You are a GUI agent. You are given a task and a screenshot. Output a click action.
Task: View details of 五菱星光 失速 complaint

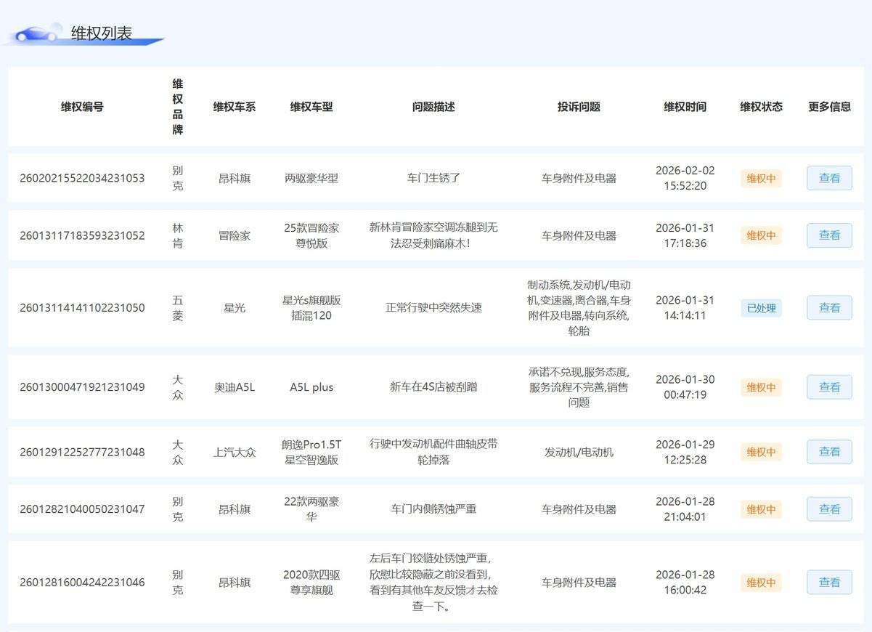point(829,308)
